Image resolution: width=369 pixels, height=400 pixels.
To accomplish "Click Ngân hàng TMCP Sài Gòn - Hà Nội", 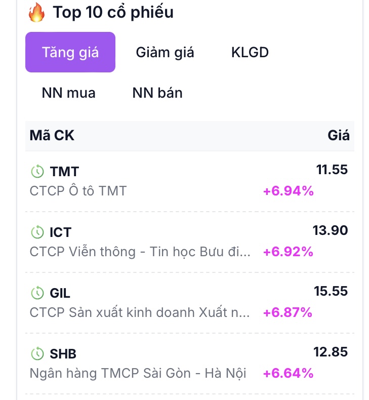I will tap(138, 373).
